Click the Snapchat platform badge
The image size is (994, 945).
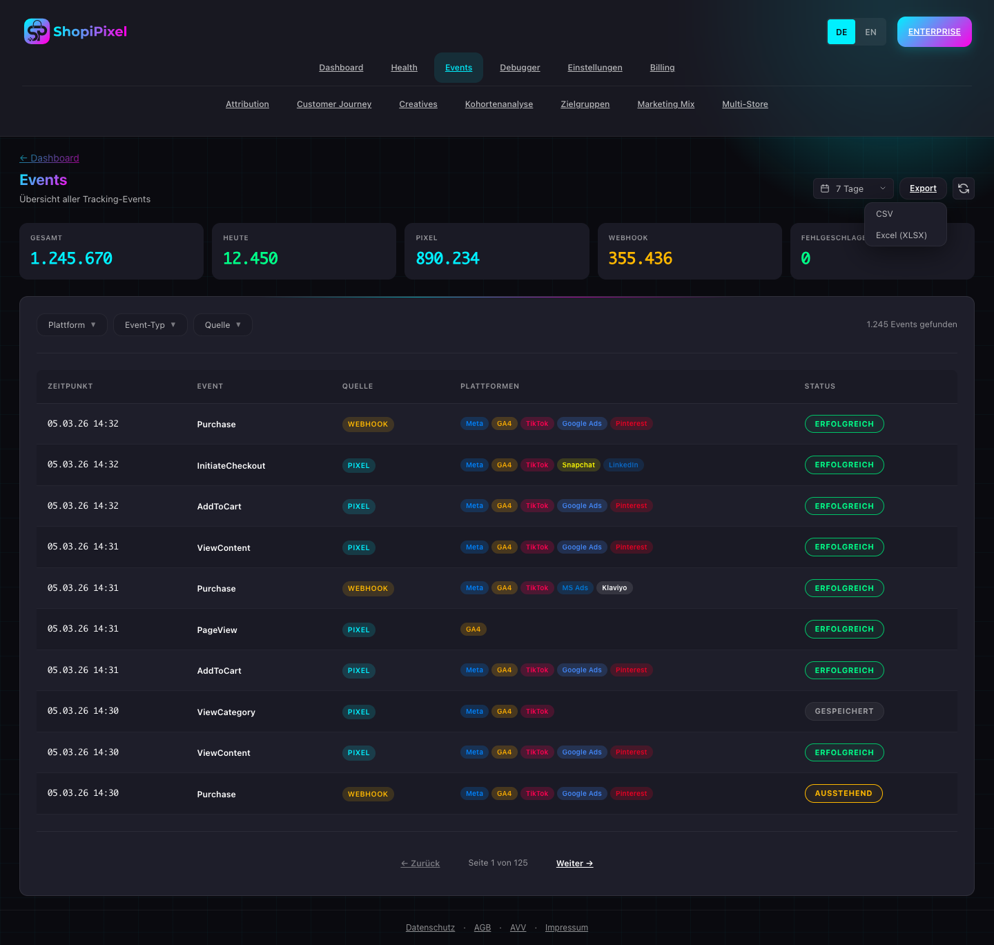click(x=578, y=465)
